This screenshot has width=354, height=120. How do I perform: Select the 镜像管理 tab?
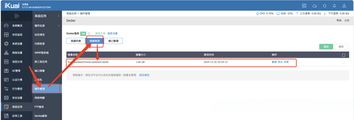[95, 41]
